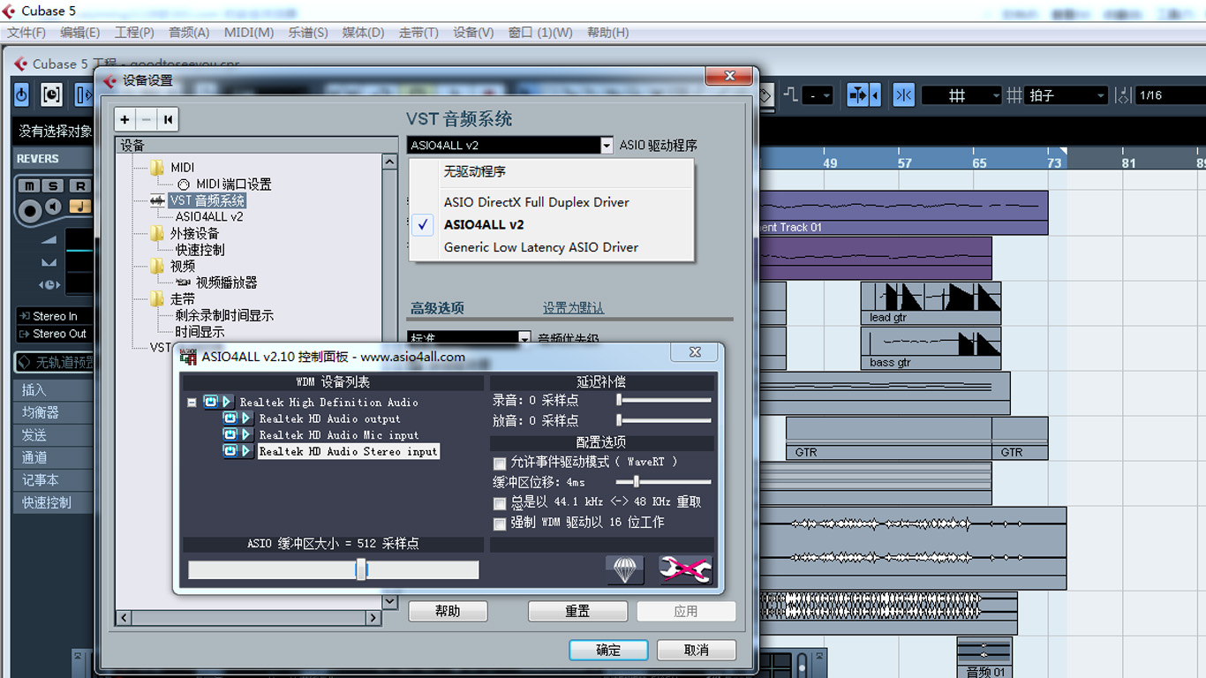Collapse the Realtek High Definition Audio tree node
The height and width of the screenshot is (678, 1206).
point(192,403)
